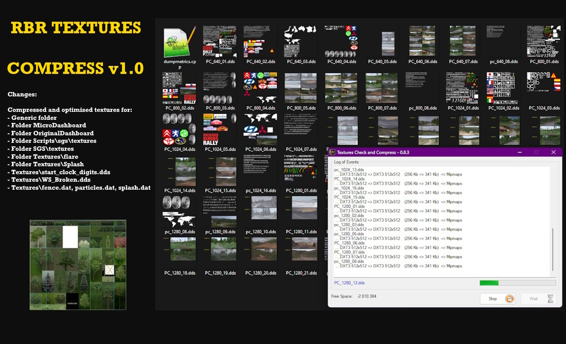Select the PC_640_03.dds file thumbnail
The width and height of the screenshot is (566, 344).
301,42
